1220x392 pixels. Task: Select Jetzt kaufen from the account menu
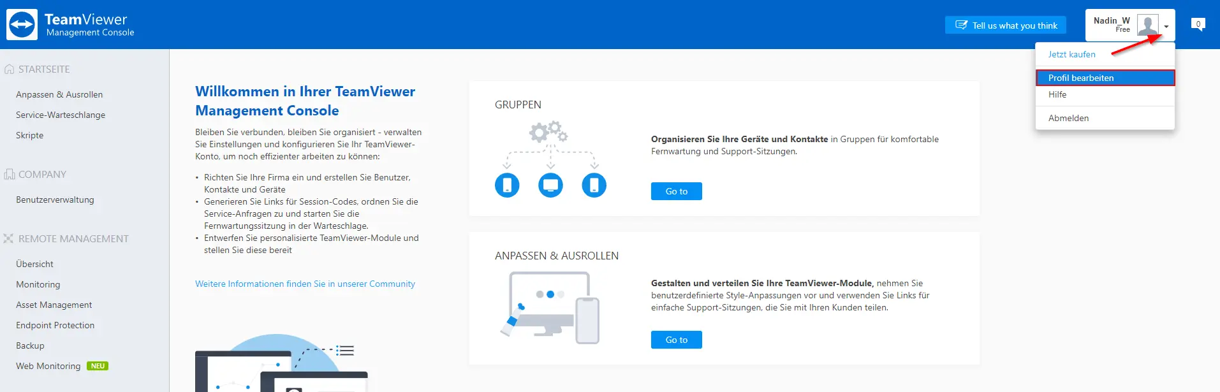(1071, 54)
